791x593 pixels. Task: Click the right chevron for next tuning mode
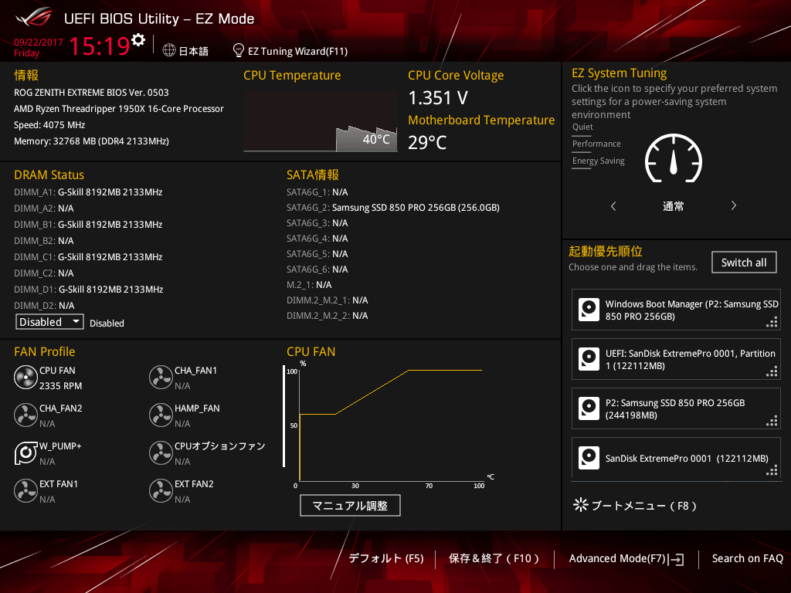pos(733,206)
